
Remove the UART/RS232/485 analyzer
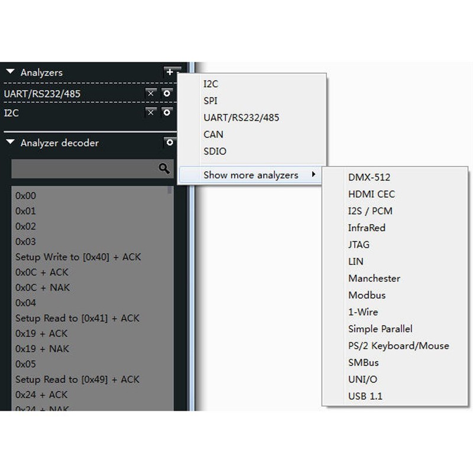[151, 93]
